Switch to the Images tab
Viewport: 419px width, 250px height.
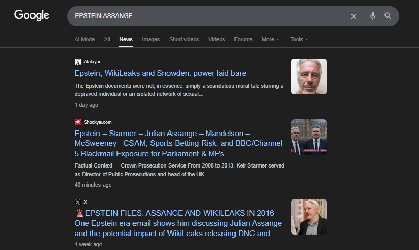tap(151, 39)
